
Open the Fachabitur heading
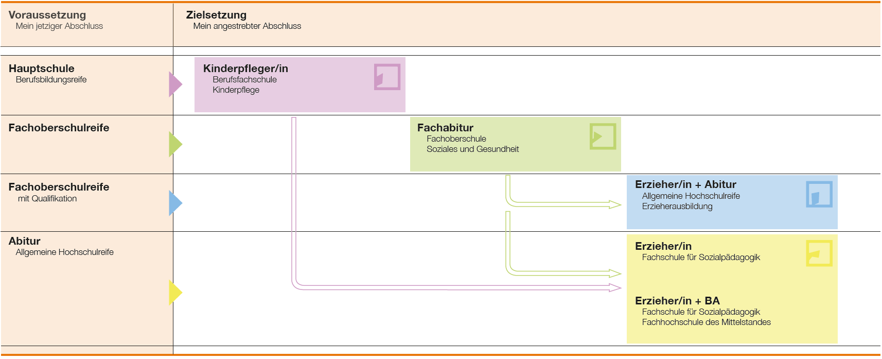[445, 128]
